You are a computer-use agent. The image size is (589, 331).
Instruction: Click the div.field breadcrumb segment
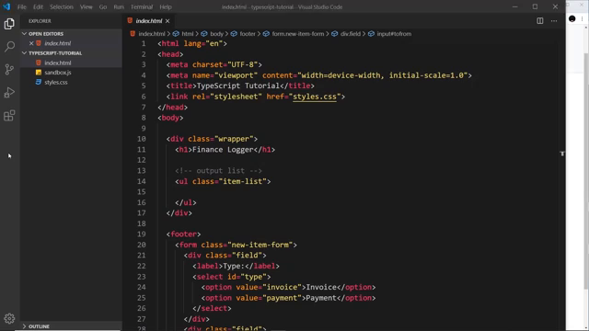tap(350, 34)
